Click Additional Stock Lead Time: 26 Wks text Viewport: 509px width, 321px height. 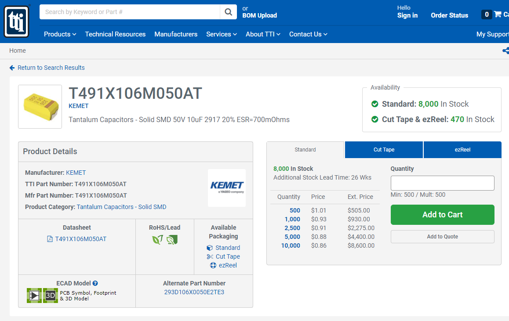322,177
